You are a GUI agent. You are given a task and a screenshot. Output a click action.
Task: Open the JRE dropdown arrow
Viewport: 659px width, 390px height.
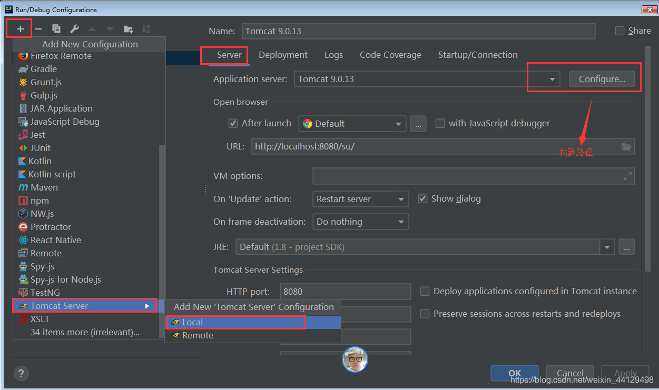click(607, 247)
